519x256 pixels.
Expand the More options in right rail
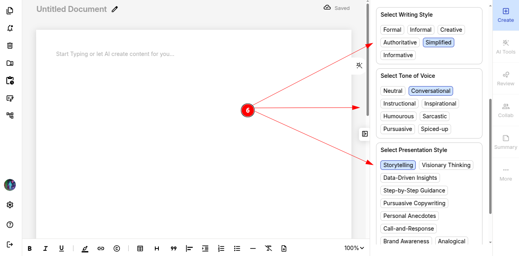[x=505, y=173]
